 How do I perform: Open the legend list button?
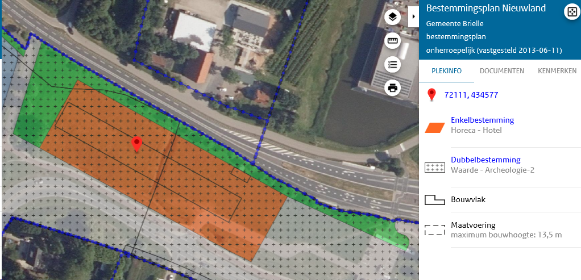point(392,64)
